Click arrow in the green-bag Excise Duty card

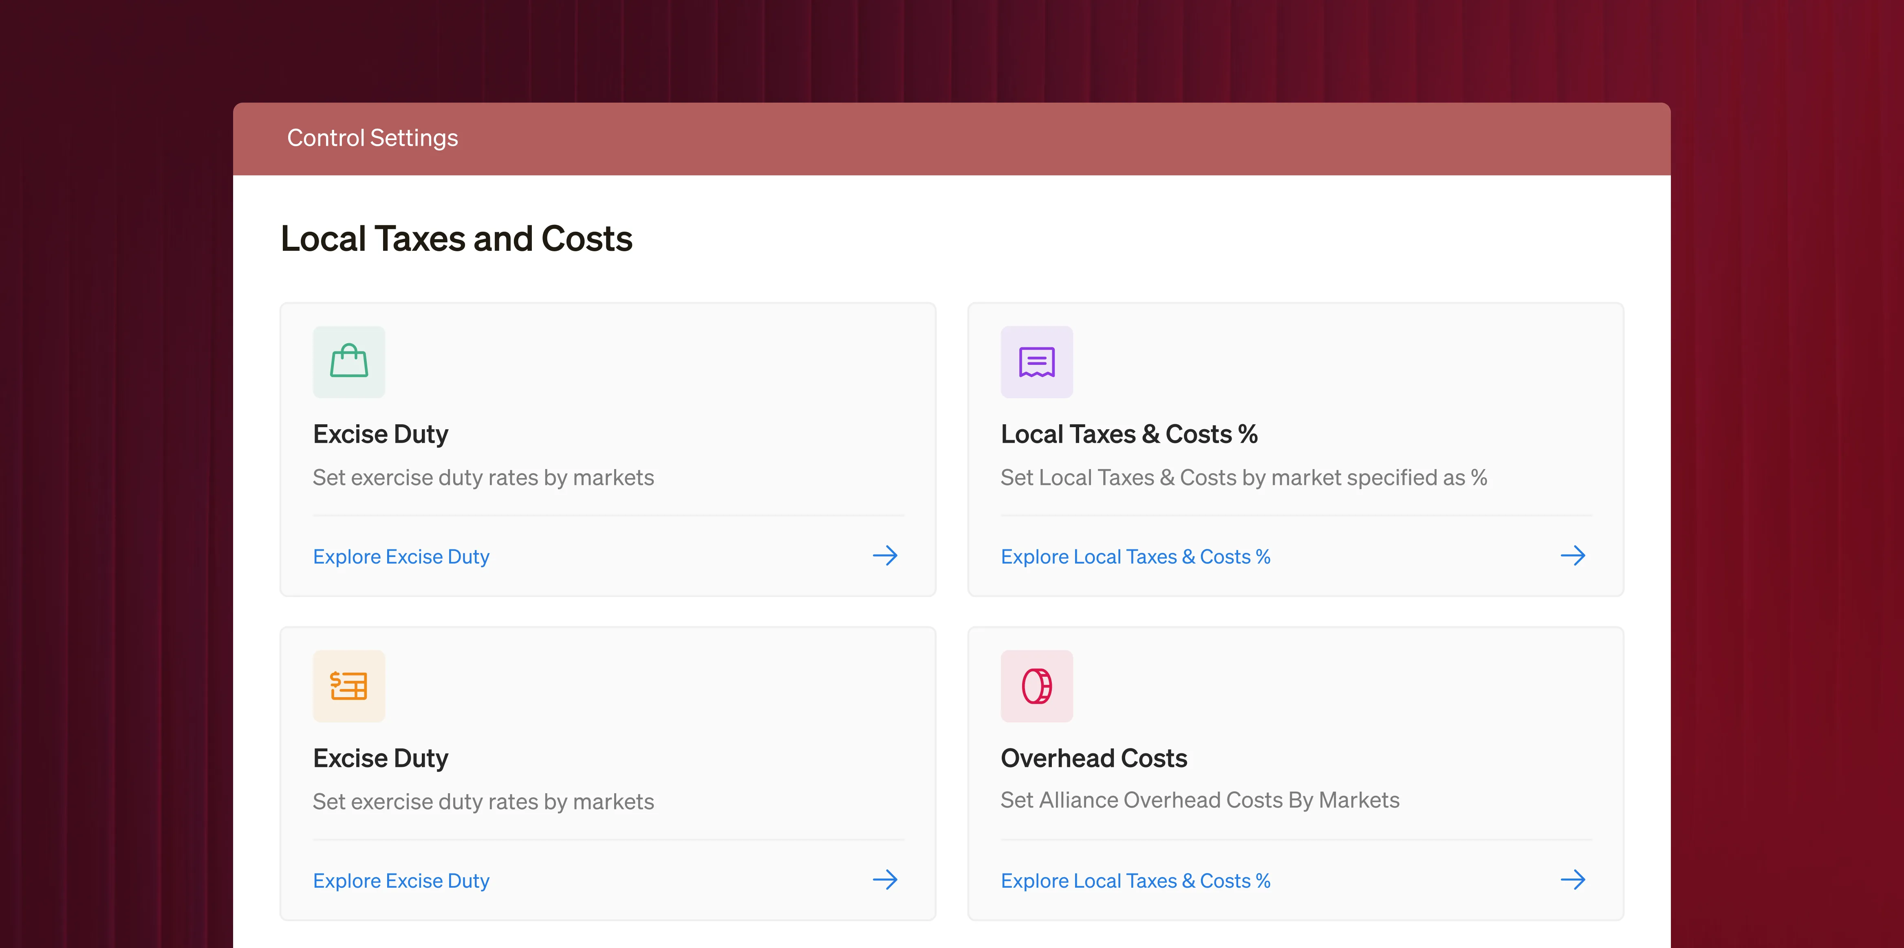point(885,556)
